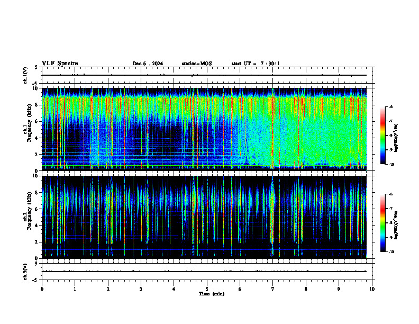
Task: Click the "-5" tick on the ch.3(V) axis
Action: click(x=35, y=280)
